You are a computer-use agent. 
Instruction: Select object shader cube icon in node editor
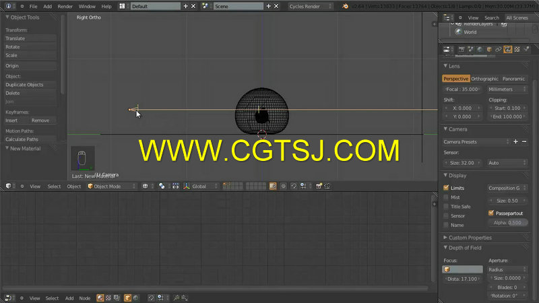(x=127, y=298)
